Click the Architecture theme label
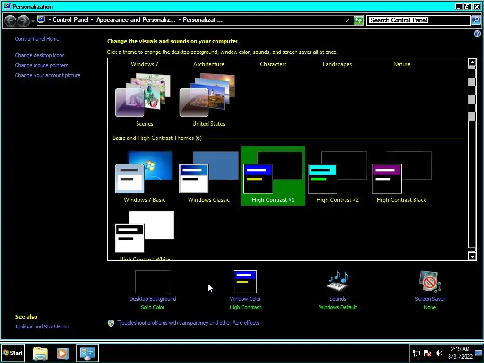484x363 pixels. [x=208, y=64]
